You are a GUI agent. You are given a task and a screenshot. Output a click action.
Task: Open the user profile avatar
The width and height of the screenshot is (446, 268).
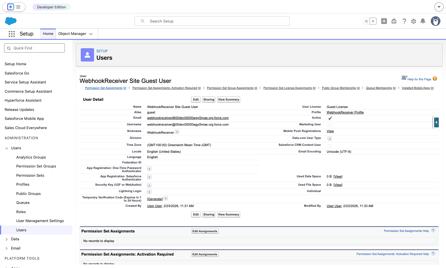pos(436,21)
